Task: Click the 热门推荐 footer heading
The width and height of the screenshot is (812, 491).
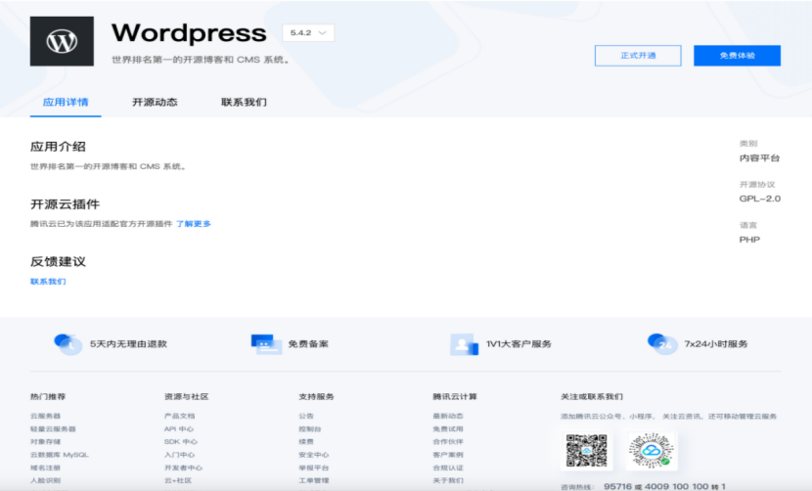Action: point(48,397)
